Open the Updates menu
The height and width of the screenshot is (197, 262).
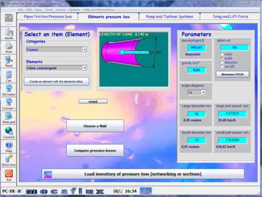pyautogui.click(x=74, y=9)
